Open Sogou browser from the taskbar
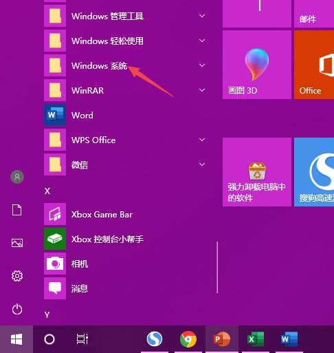Screen dimensions: 334x353 pos(155,339)
